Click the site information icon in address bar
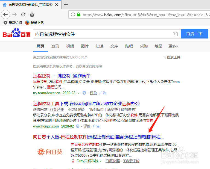 tap(73, 14)
